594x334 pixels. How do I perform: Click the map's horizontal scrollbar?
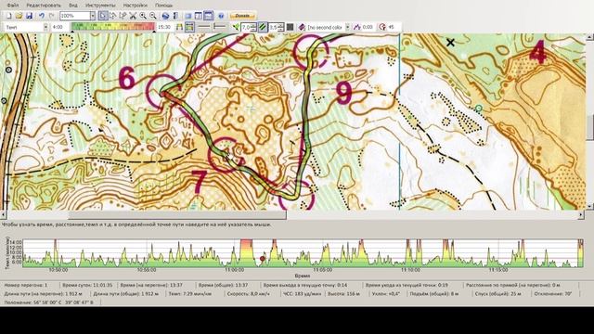tap(177, 215)
